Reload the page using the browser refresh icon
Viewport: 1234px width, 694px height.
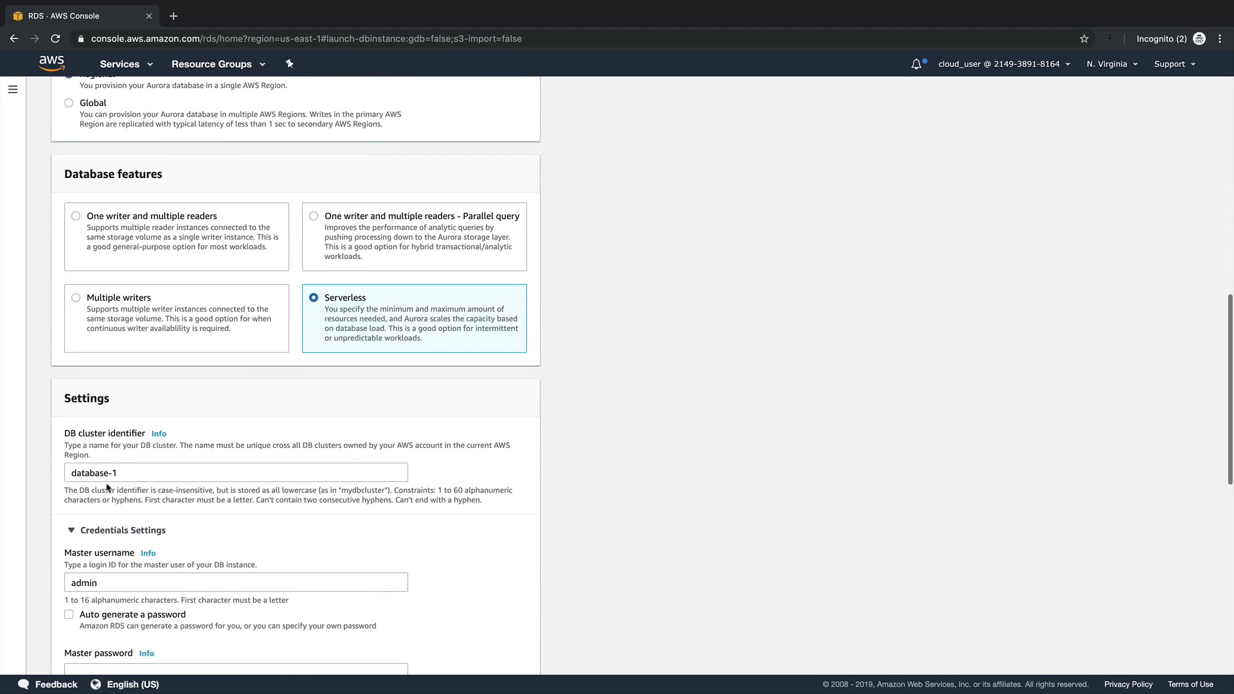(x=55, y=39)
